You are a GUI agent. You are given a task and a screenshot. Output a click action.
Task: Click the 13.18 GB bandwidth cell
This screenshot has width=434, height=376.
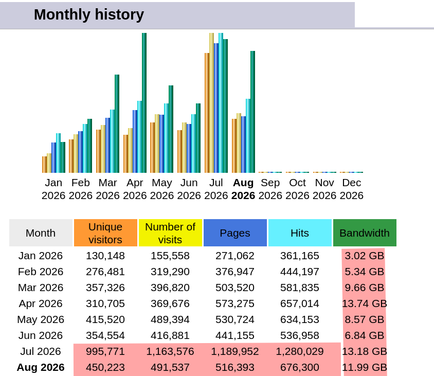pos(365,351)
